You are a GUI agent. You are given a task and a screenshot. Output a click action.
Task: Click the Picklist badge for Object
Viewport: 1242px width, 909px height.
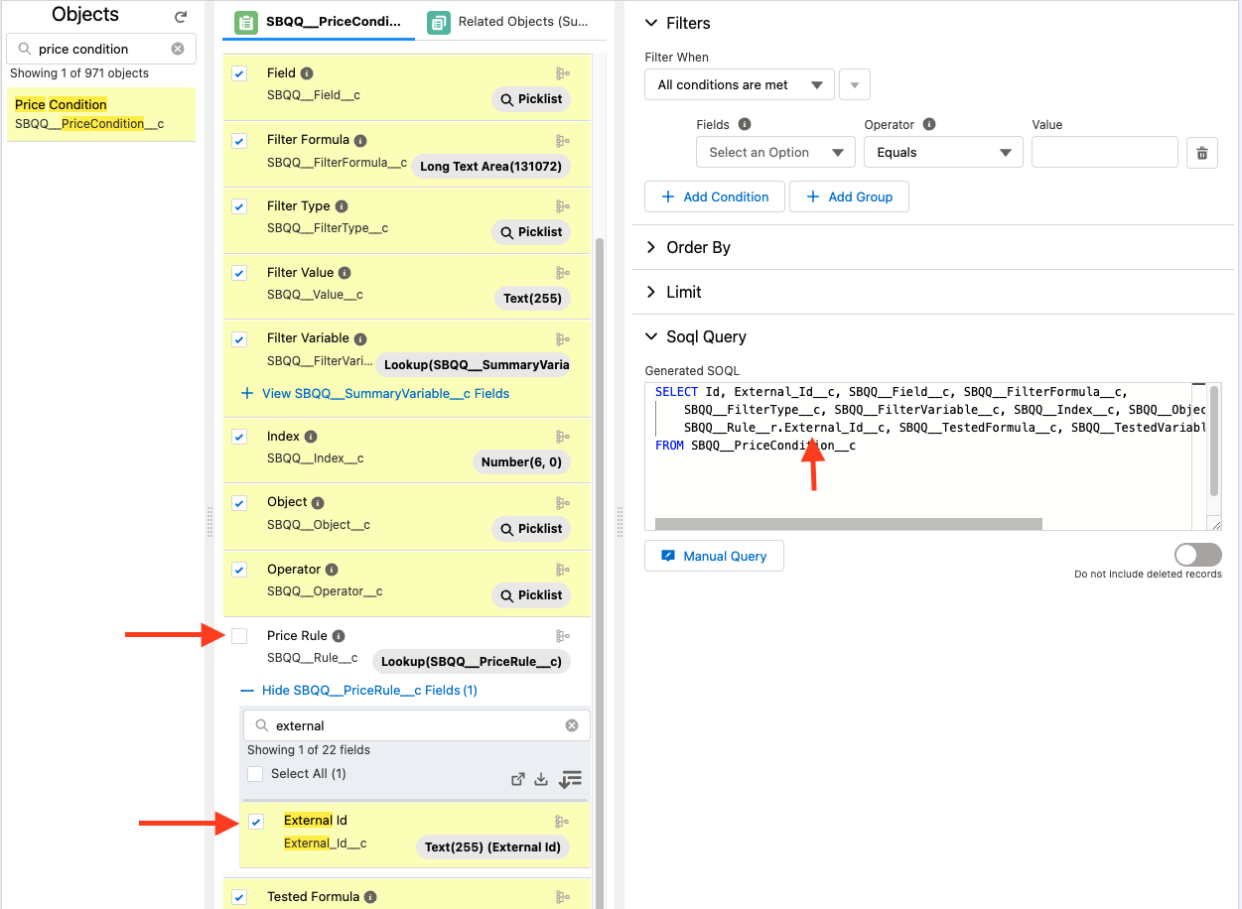[531, 529]
